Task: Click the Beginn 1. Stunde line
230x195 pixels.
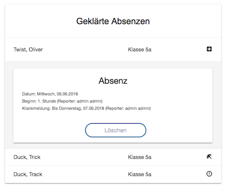Action: pos(62,101)
